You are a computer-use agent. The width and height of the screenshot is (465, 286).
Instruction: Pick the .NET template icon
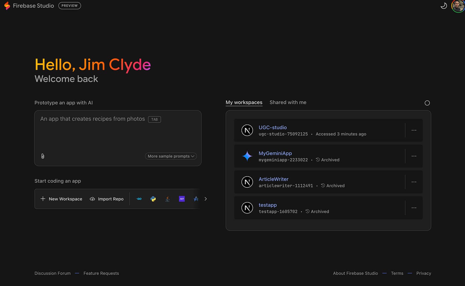click(182, 199)
